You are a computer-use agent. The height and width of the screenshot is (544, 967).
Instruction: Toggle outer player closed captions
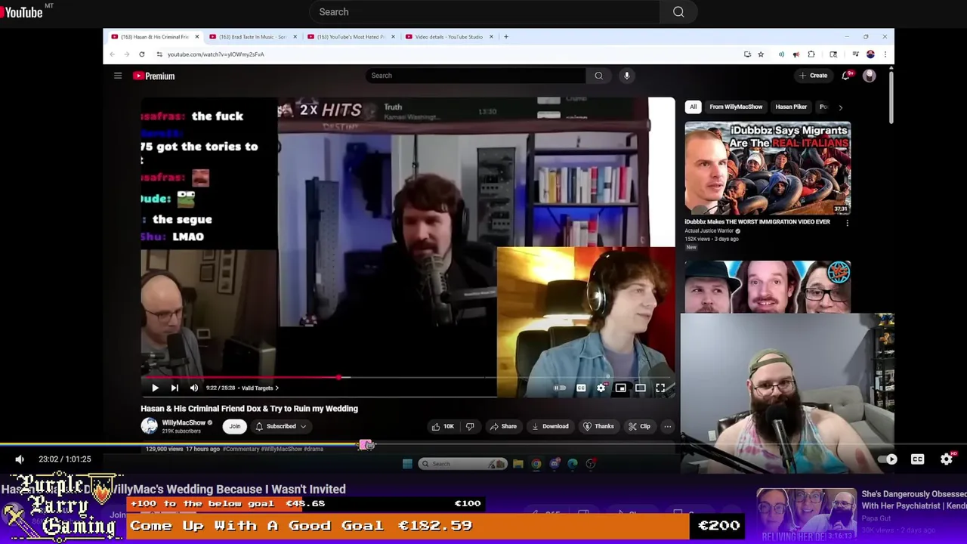click(x=917, y=459)
